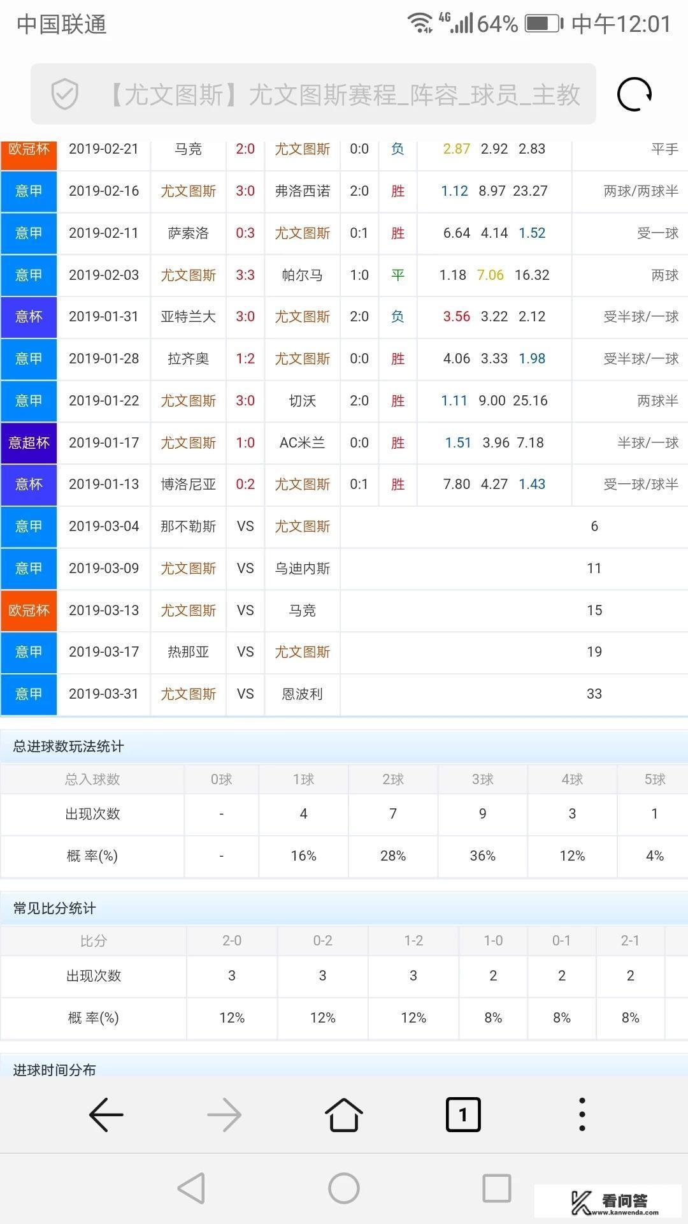
Task: Tap the 平 result in 2019-02-03 row
Action: (x=398, y=275)
